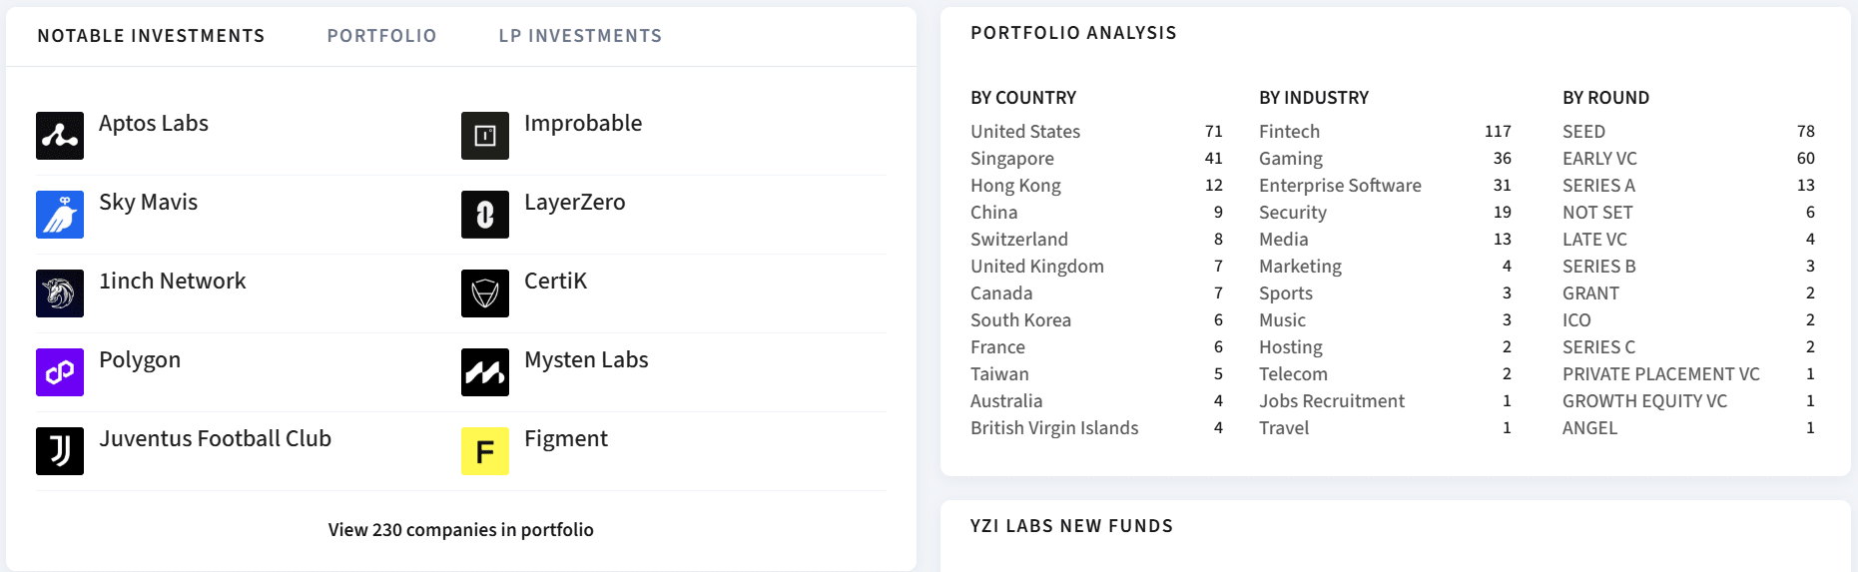Click the Mysten Labs company name

click(x=586, y=360)
